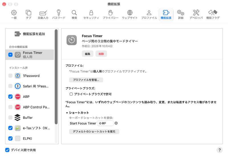Open the タブ (Tabs) settings pane
The height and width of the screenshot is (157, 228).
pos(28,15)
